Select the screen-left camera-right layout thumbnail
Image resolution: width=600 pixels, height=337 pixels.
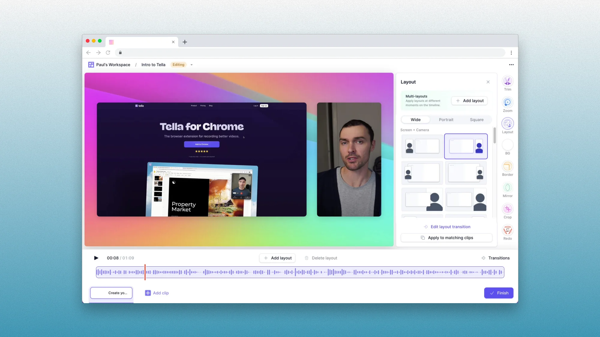(466, 146)
